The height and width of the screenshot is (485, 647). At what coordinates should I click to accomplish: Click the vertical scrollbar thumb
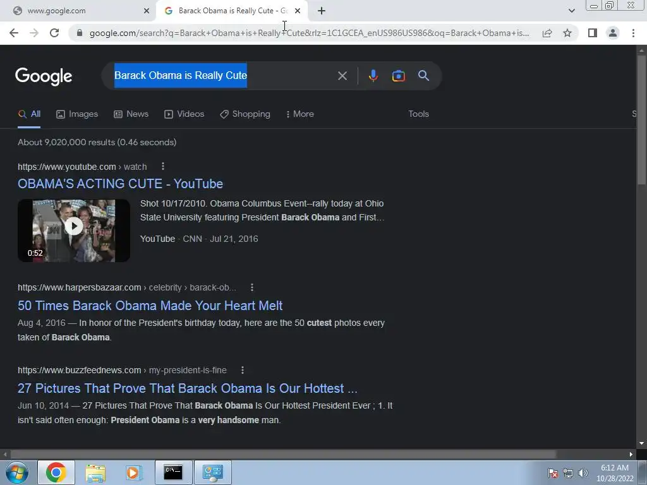click(x=641, y=119)
